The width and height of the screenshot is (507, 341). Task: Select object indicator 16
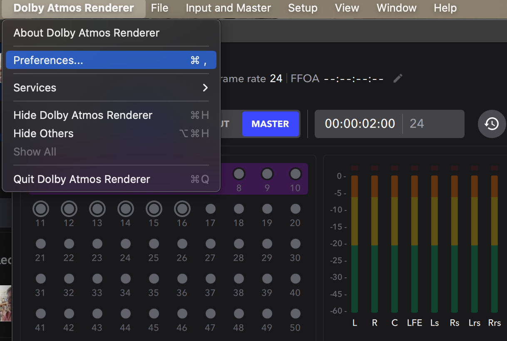click(x=182, y=209)
